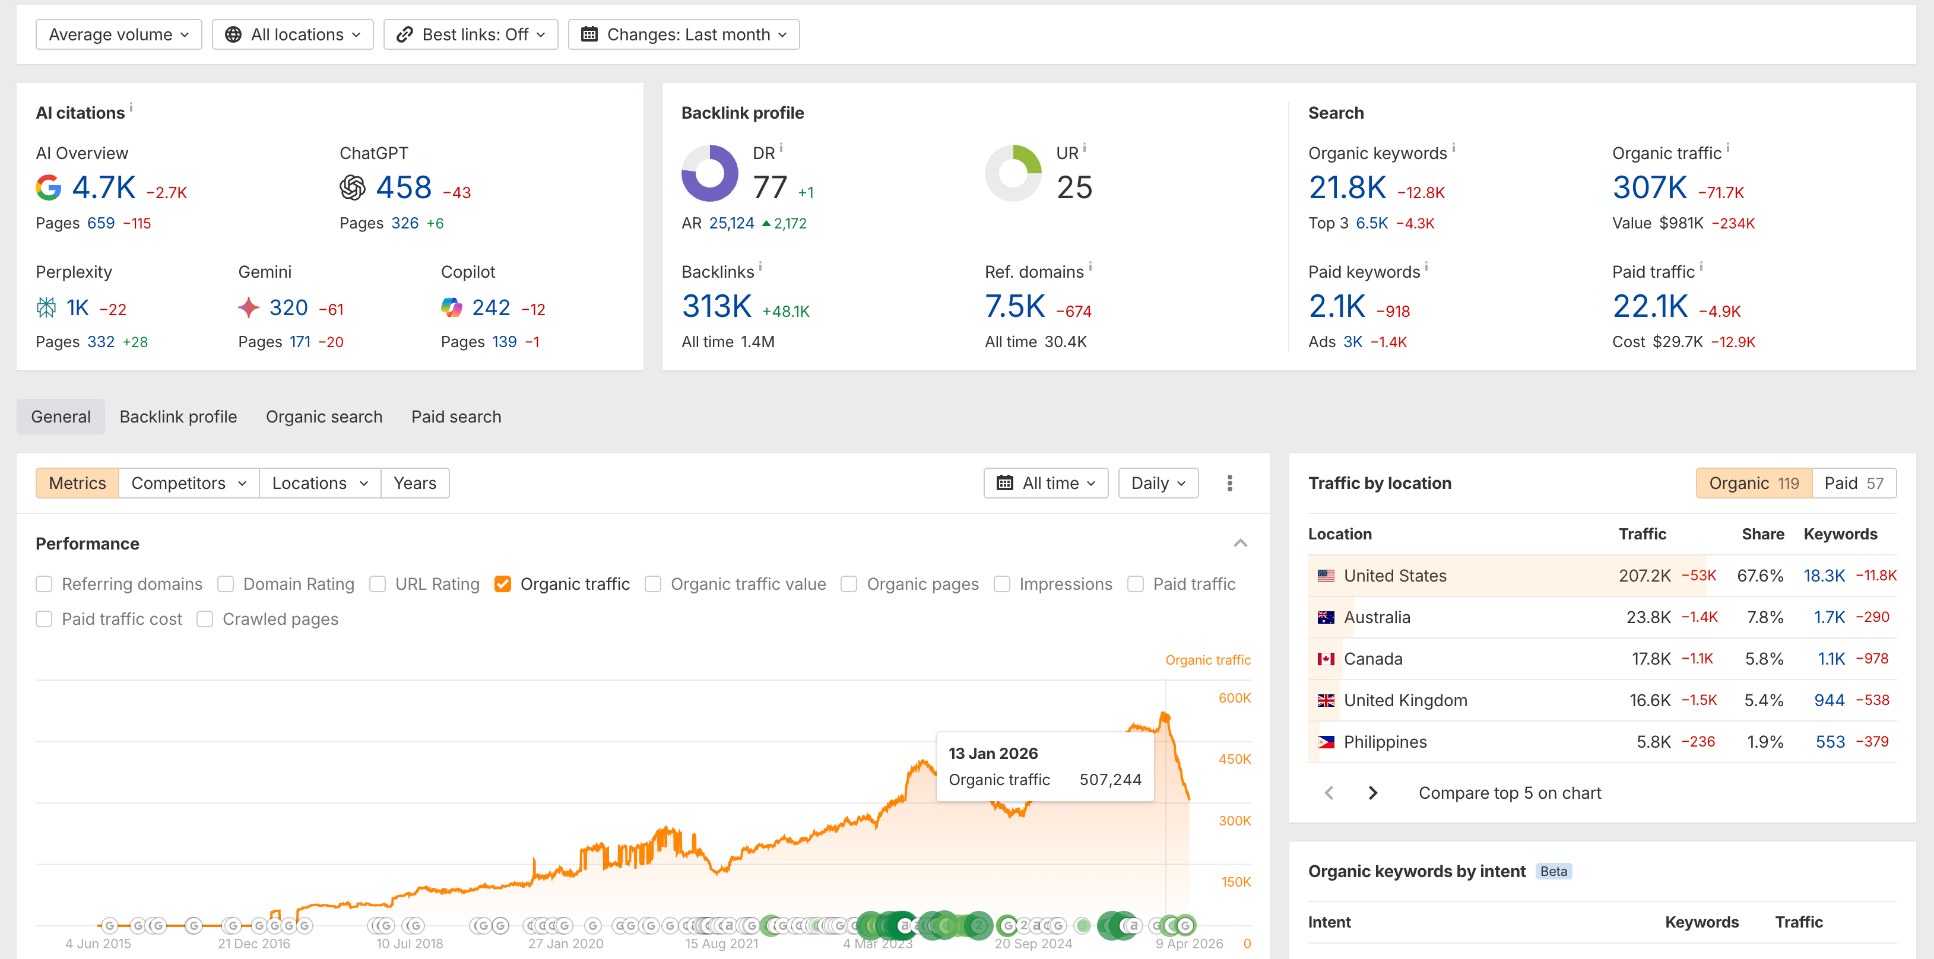The width and height of the screenshot is (1934, 959).
Task: Uncheck the Organic traffic checkbox
Action: tap(503, 585)
